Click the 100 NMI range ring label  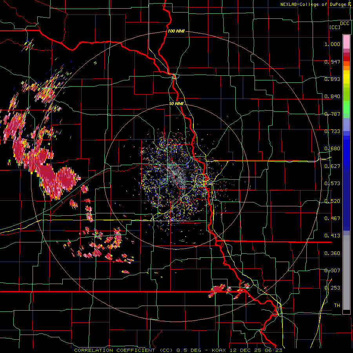point(176,31)
